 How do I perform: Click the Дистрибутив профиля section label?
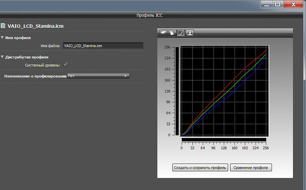(x=27, y=57)
